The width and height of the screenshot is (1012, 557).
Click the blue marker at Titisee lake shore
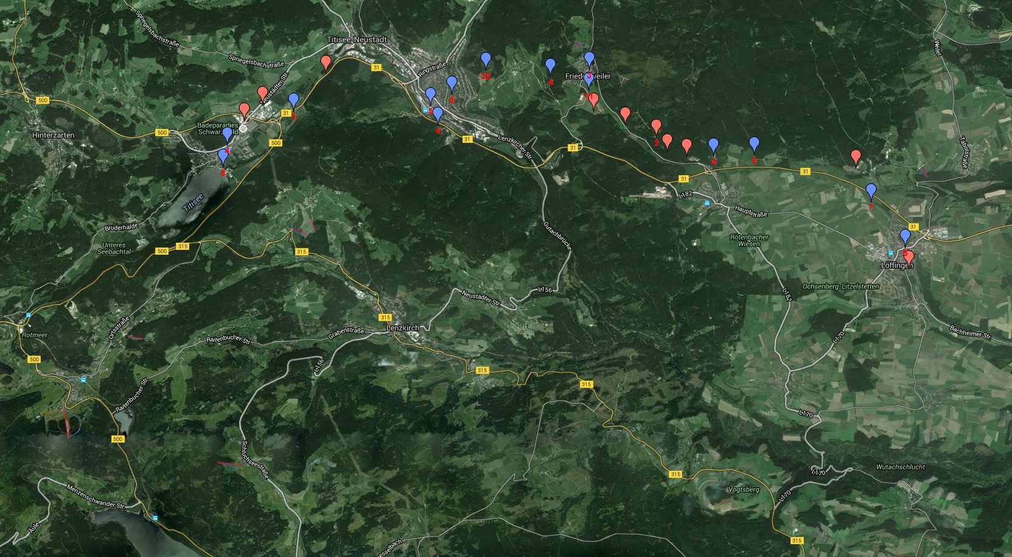[223, 157]
